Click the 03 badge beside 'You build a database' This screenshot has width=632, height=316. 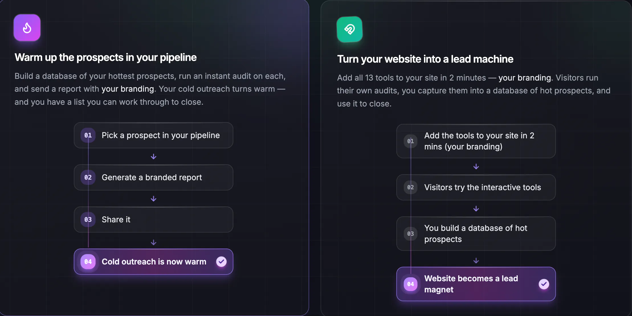(411, 233)
